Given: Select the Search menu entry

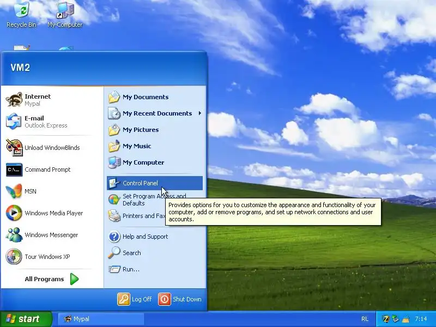Looking at the screenshot, I should pos(155,253).
